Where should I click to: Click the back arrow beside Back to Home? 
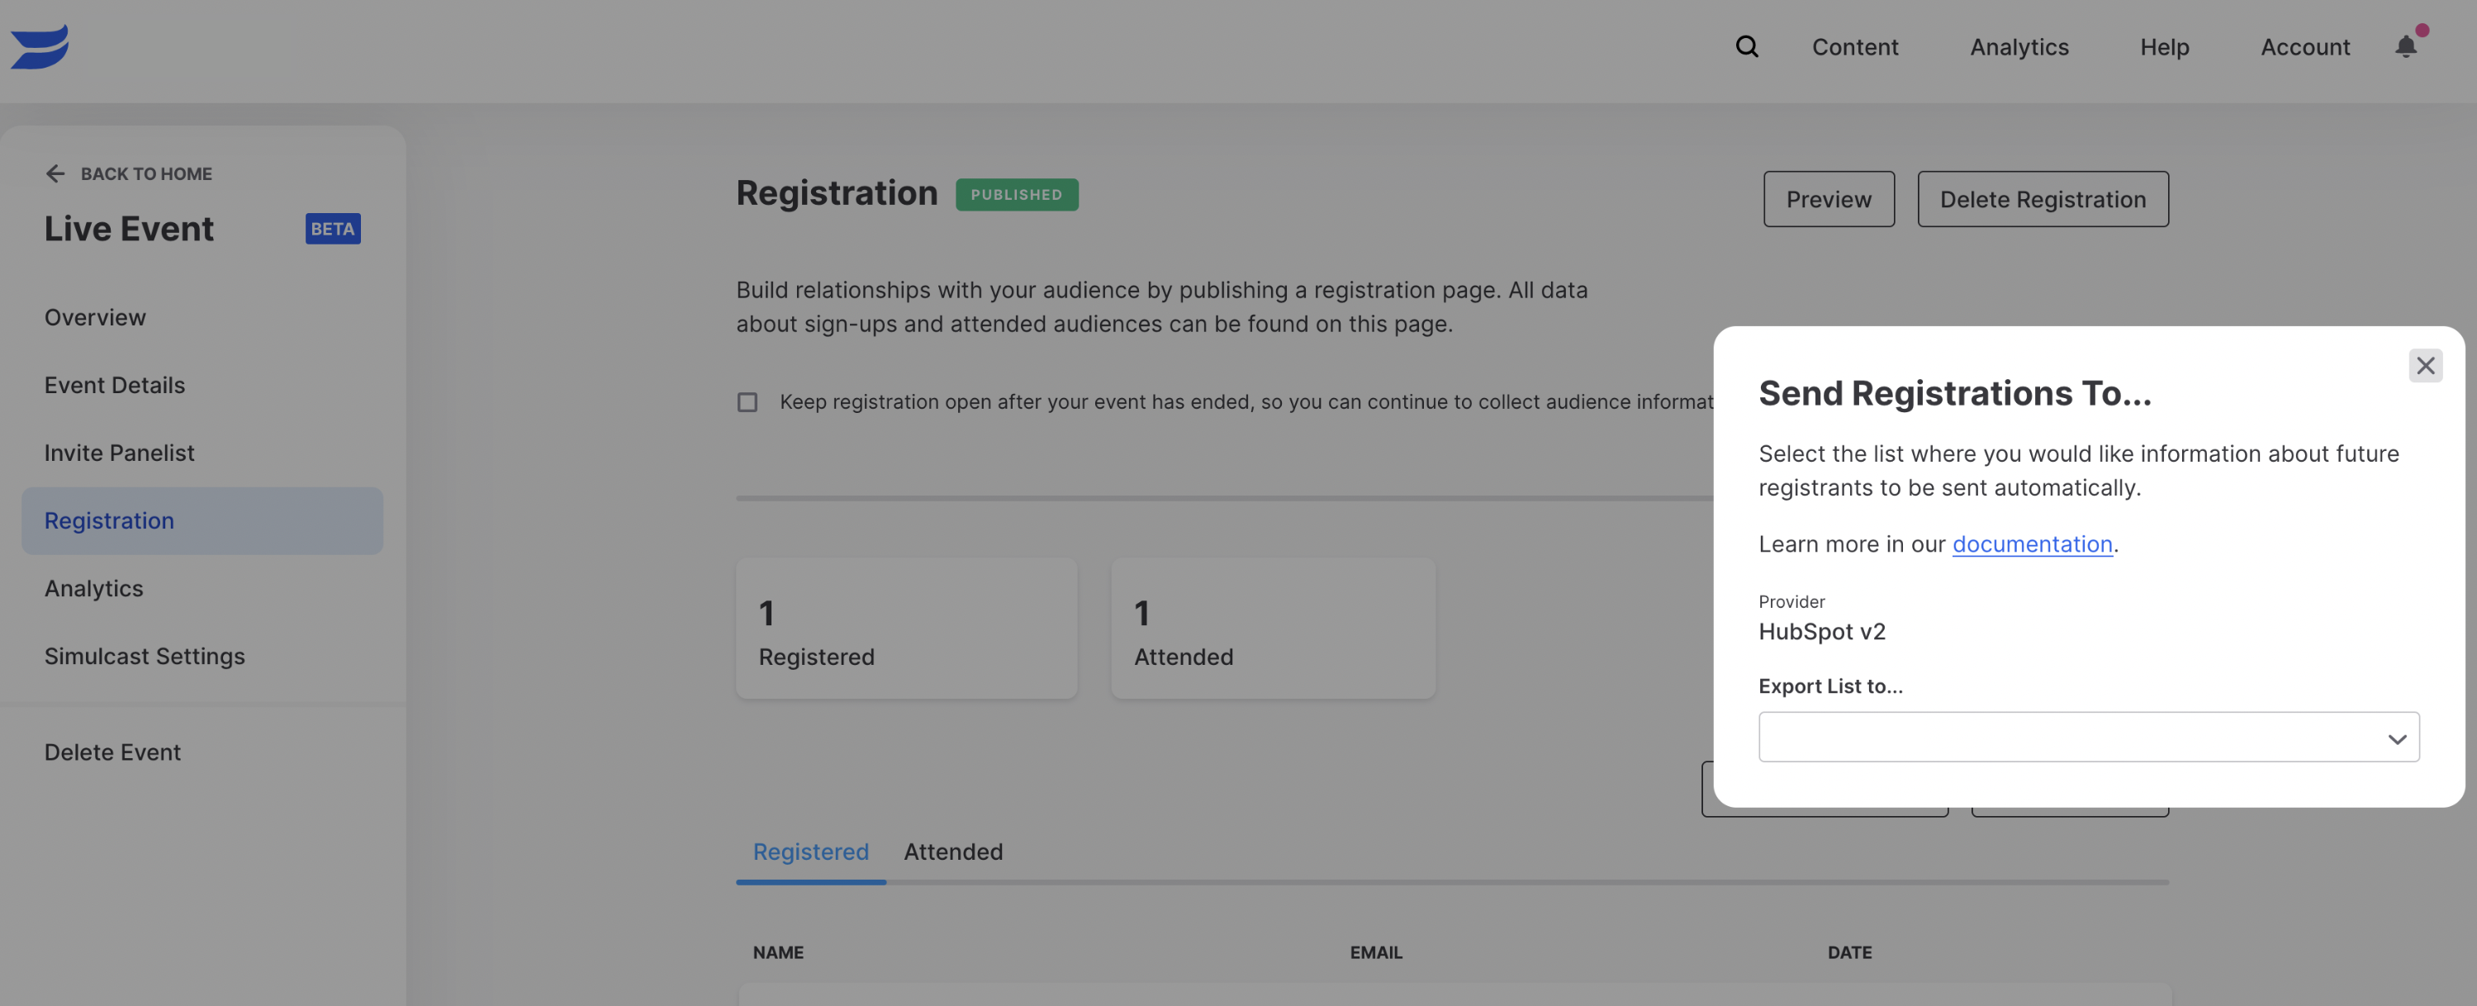point(55,173)
